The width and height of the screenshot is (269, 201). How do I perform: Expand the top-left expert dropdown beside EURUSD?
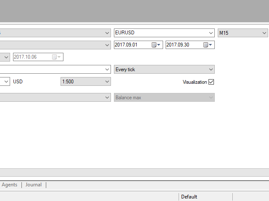(107, 33)
